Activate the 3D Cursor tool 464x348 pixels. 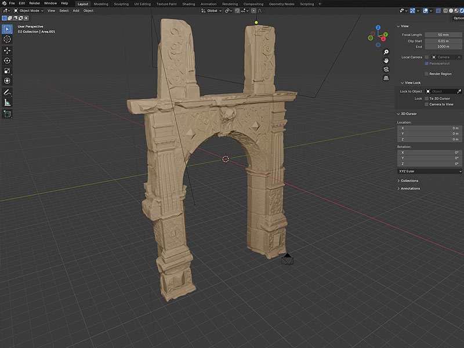pos(8,39)
